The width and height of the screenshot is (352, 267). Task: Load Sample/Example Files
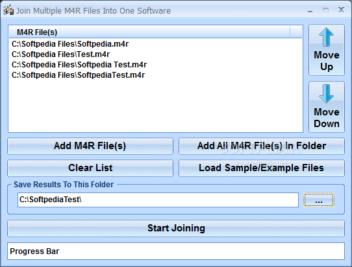(262, 168)
